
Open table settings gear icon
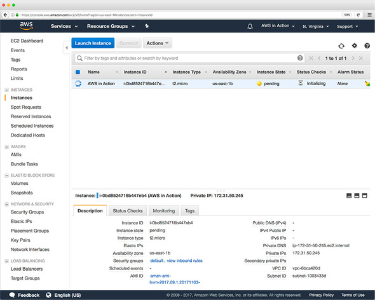tap(355, 46)
